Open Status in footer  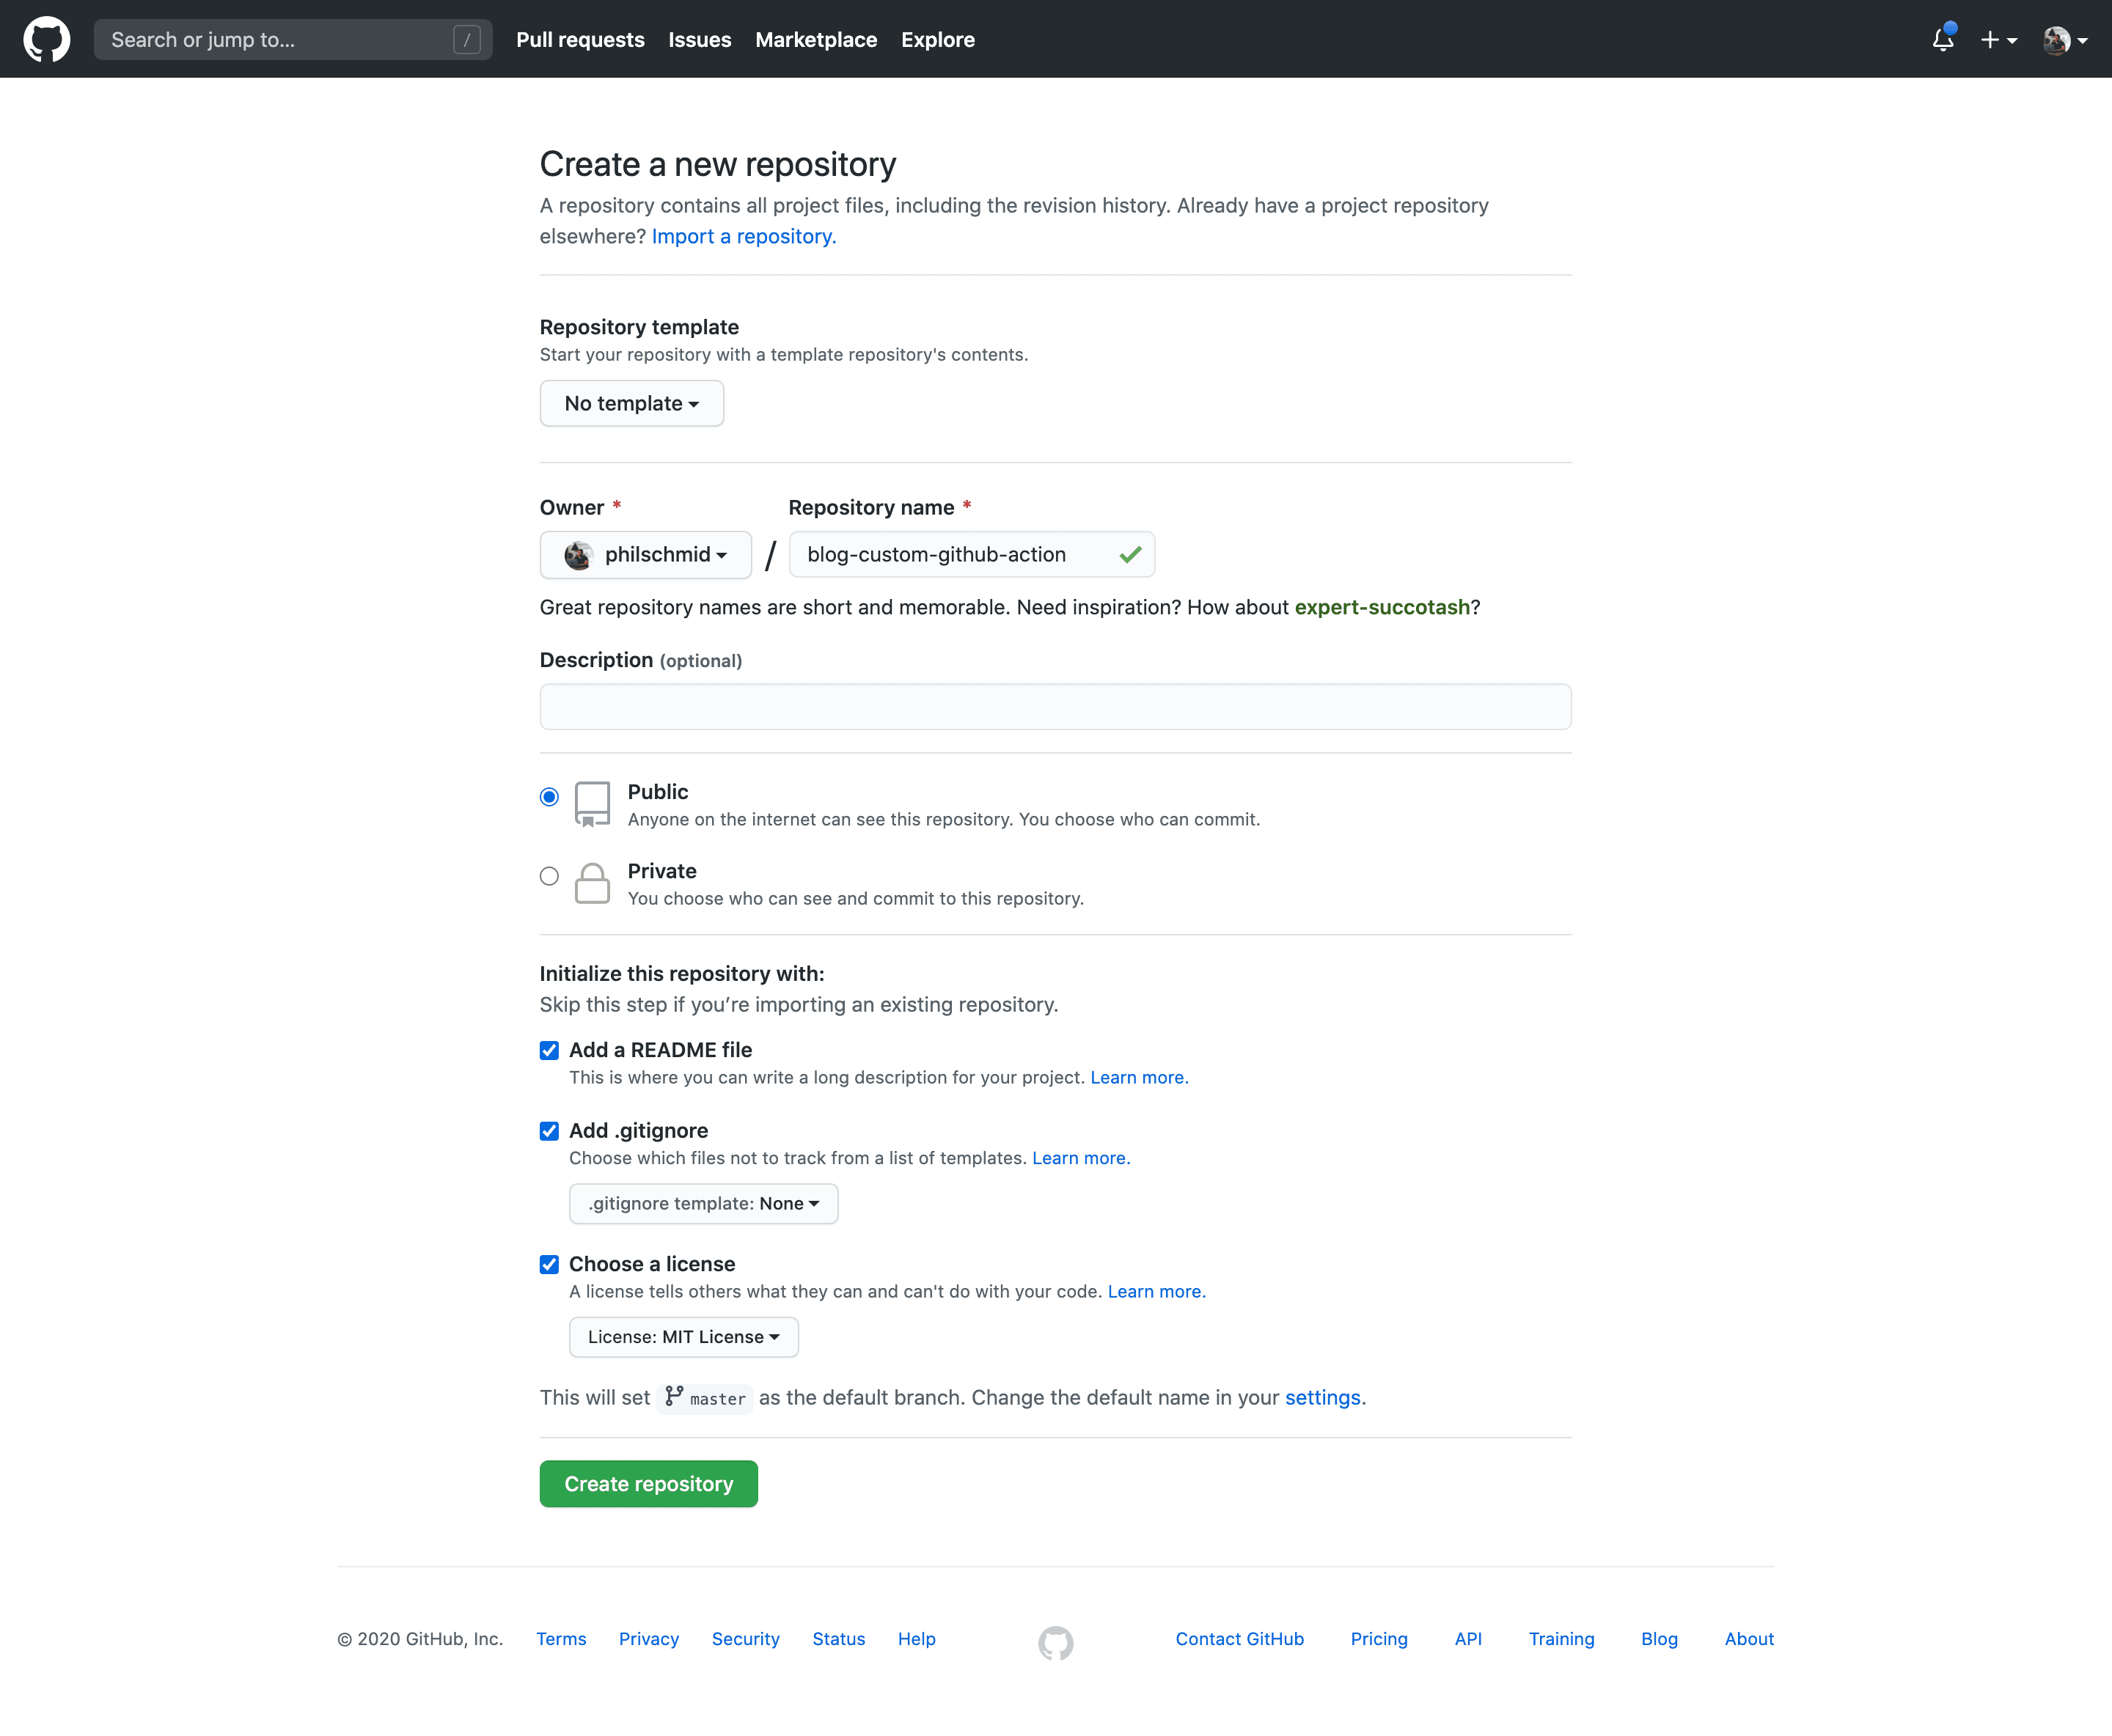(x=838, y=1639)
